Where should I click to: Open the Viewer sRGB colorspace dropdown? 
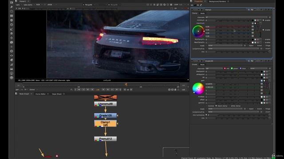(51, 5)
